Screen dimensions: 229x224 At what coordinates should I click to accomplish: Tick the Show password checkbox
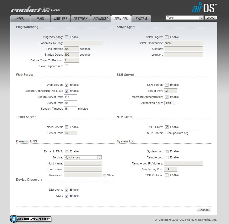tap(105, 175)
